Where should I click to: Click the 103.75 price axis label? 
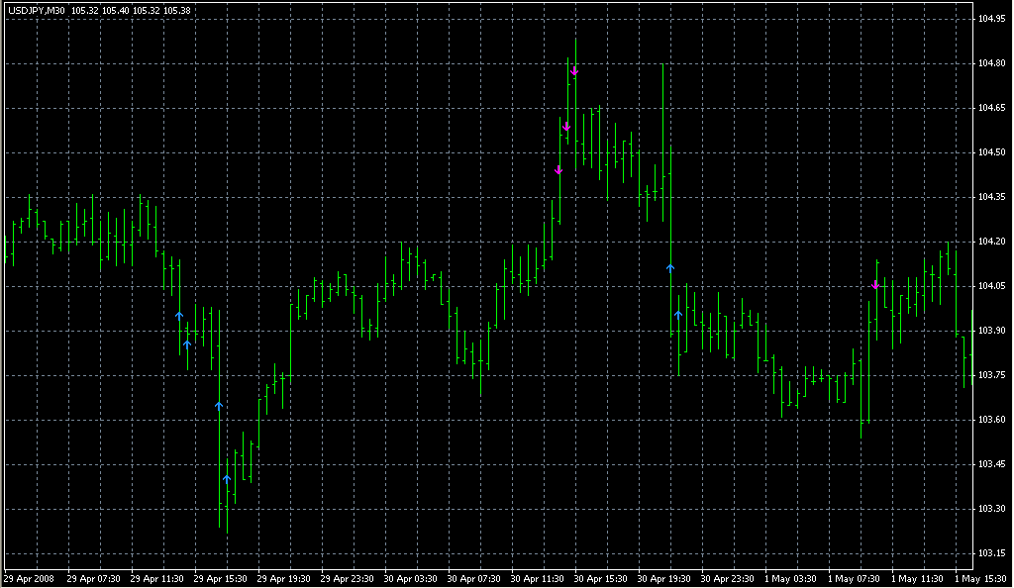click(x=991, y=375)
